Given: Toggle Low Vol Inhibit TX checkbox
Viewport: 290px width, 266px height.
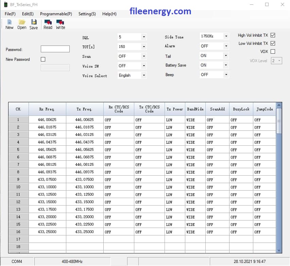Looking at the screenshot, I should pos(273,43).
